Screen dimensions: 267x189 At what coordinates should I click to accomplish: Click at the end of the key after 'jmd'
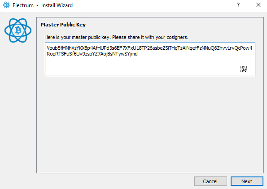138,54
